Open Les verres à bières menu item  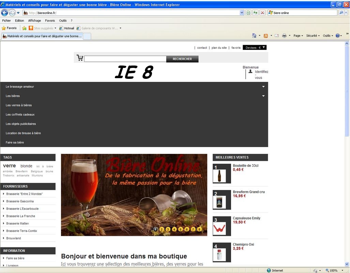pos(19,105)
